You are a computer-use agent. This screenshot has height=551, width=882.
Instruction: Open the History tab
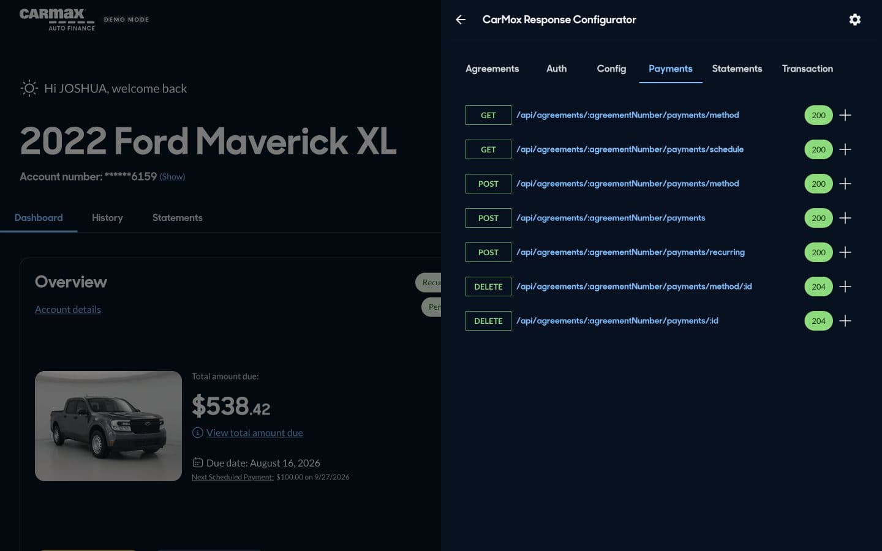[x=107, y=218]
